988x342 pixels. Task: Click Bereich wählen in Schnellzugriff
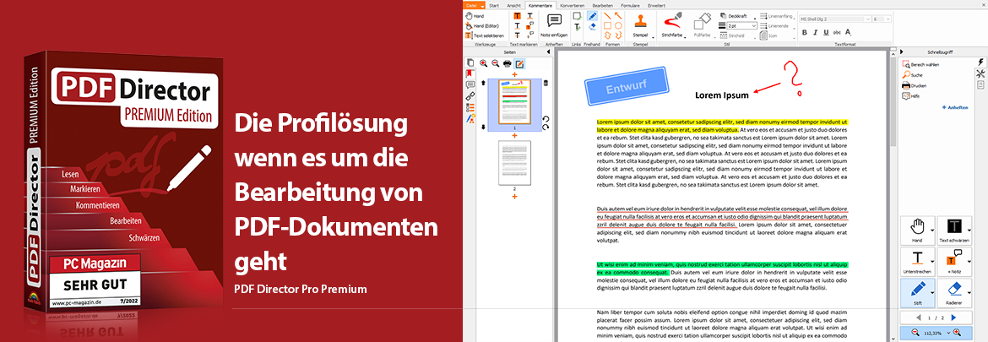pos(920,64)
